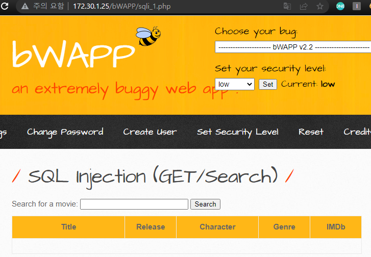Click the bWAPP bee logo
The image size is (371, 257).
(x=149, y=36)
